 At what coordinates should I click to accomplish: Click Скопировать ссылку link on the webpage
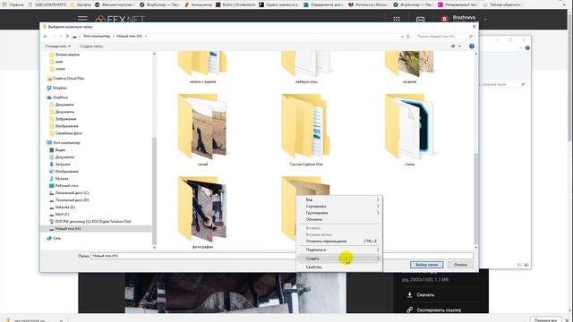tap(439, 310)
